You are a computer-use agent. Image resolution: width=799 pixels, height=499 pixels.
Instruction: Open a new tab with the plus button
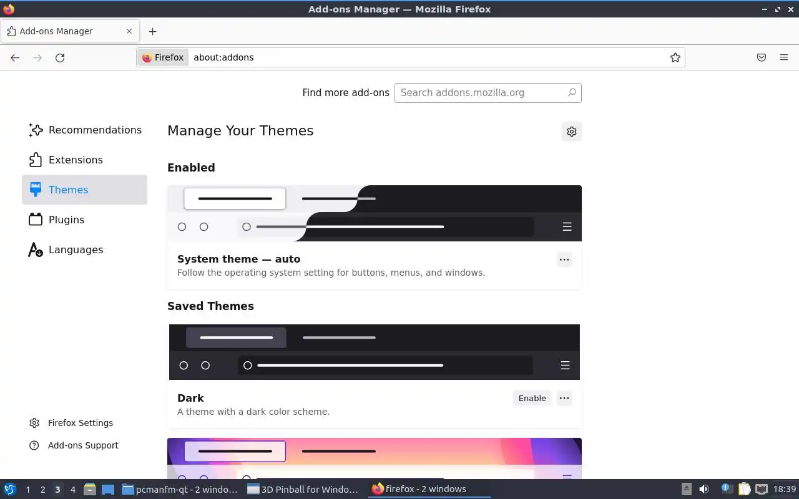pyautogui.click(x=152, y=31)
